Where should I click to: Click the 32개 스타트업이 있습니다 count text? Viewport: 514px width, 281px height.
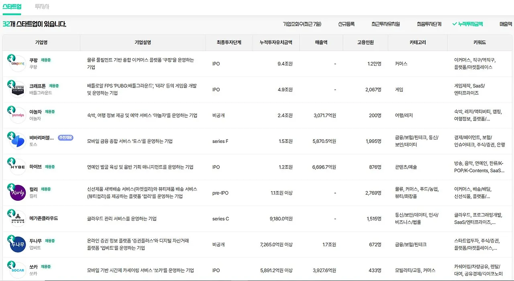[35, 24]
